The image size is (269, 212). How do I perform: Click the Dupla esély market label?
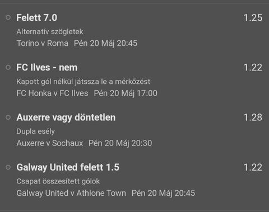(35, 131)
